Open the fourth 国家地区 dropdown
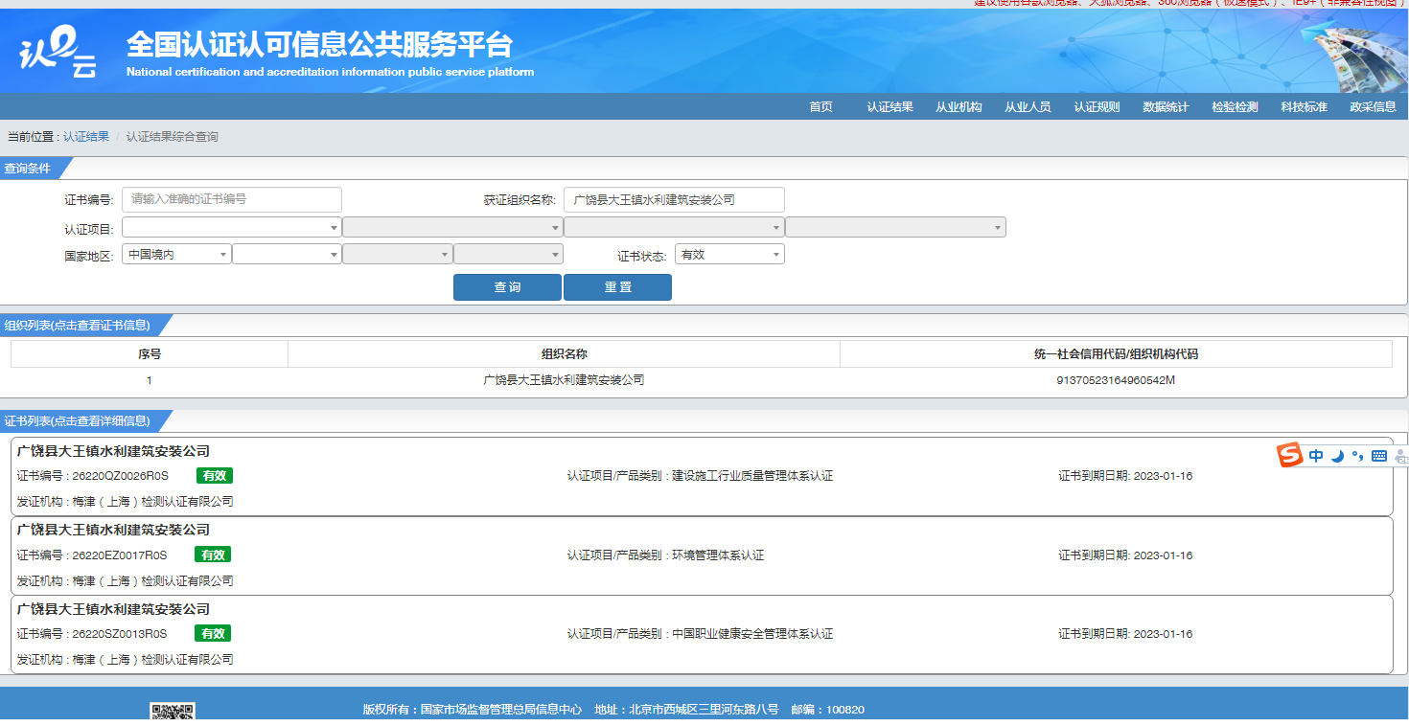 pyautogui.click(x=508, y=255)
